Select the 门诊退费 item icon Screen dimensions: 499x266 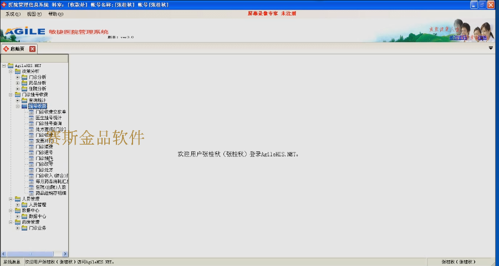pos(31,147)
